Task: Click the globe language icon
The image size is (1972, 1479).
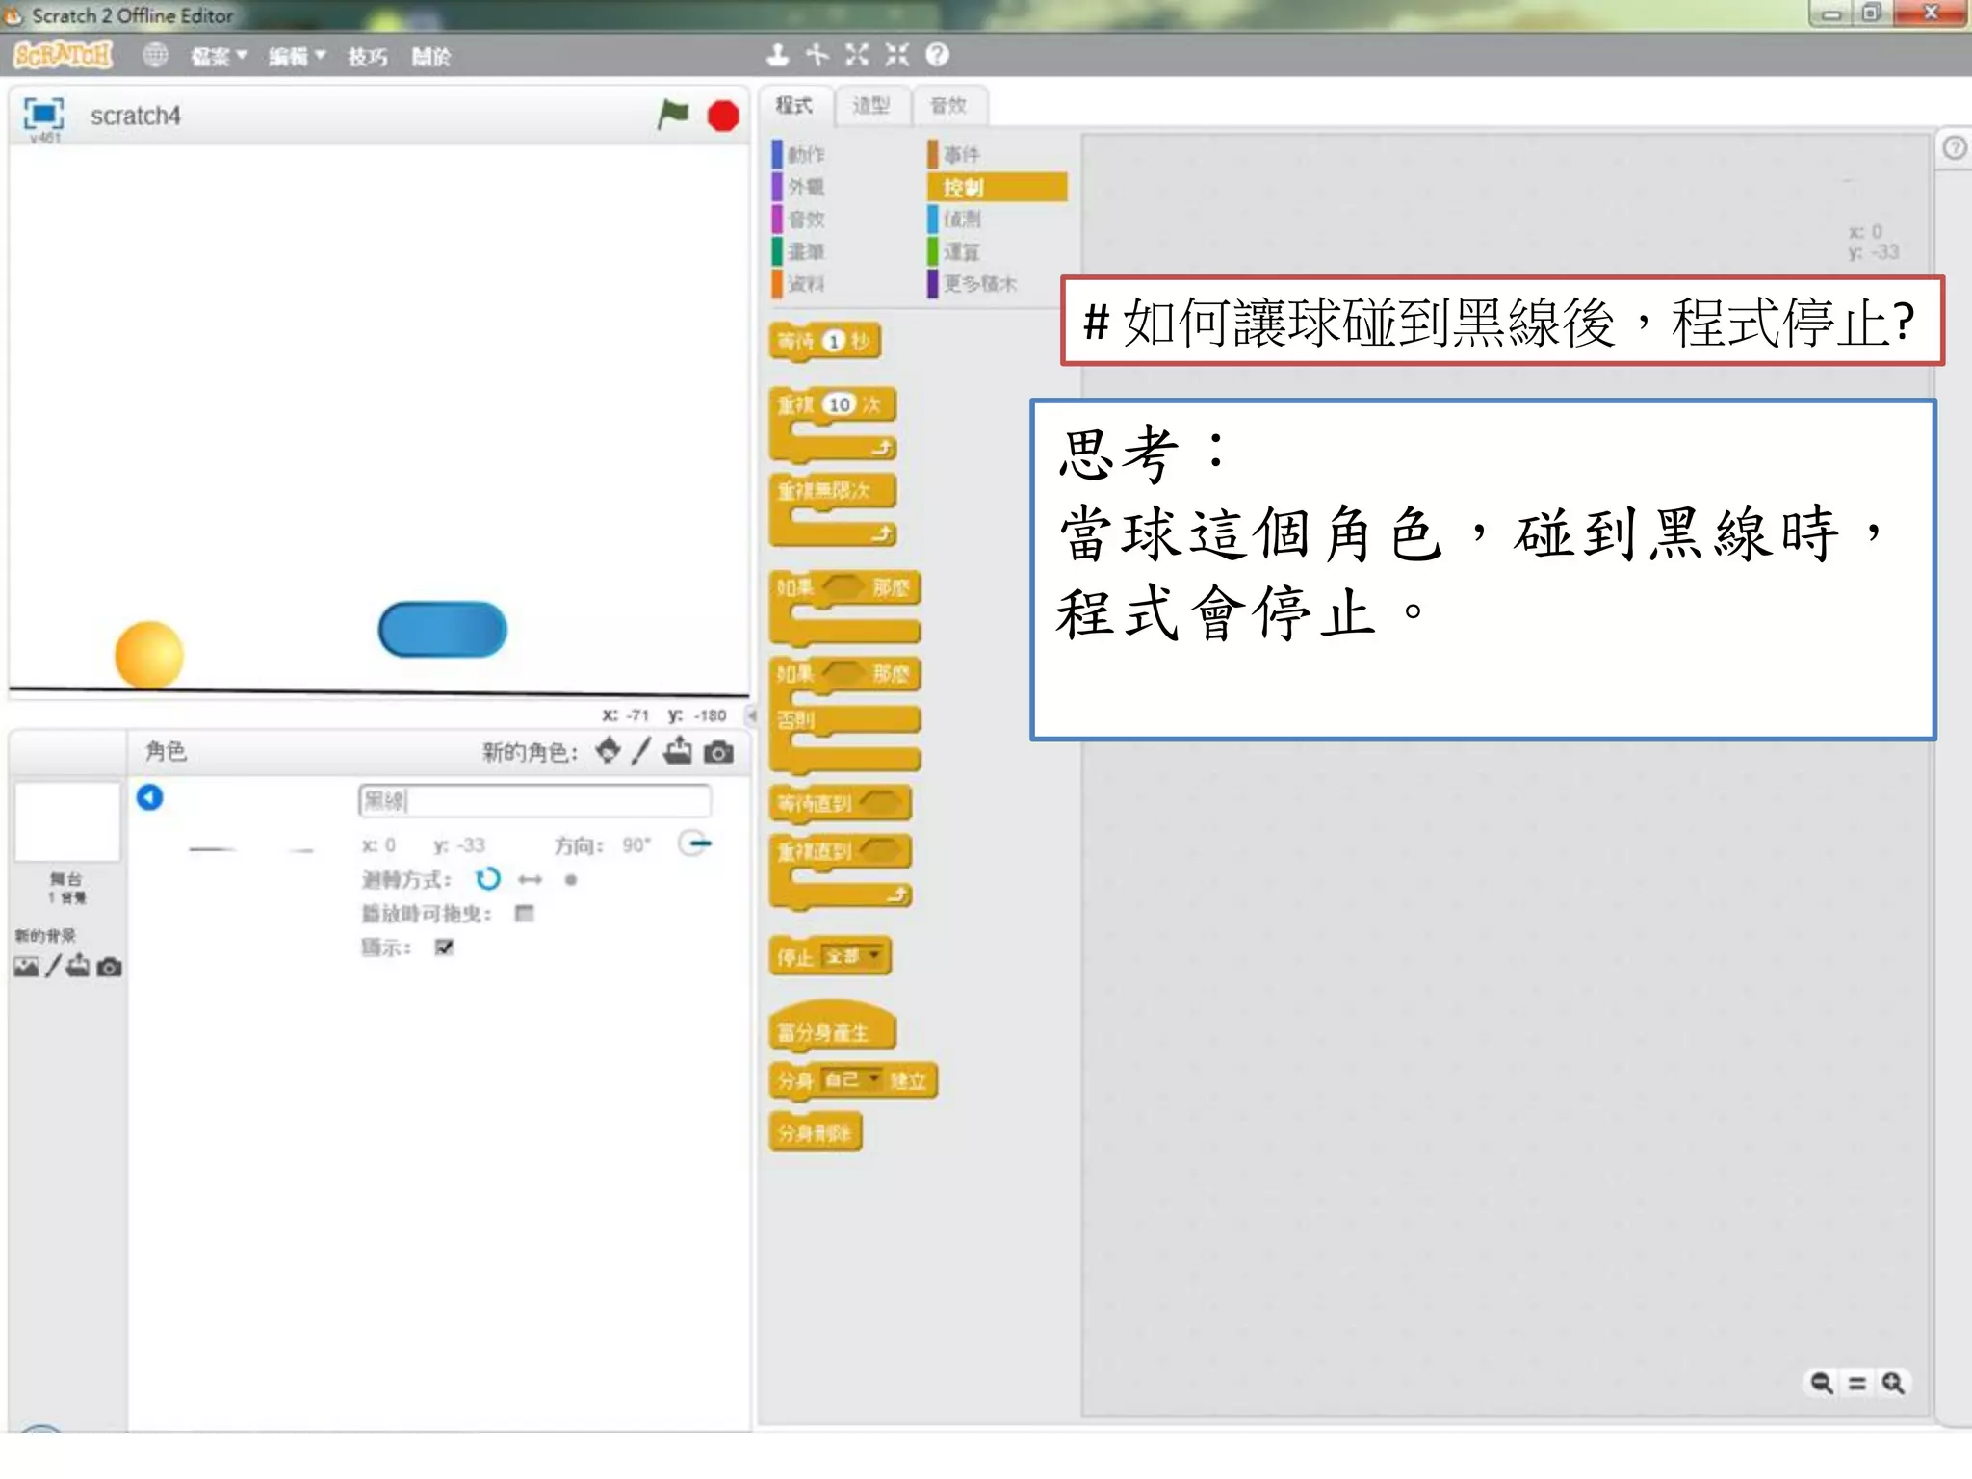Action: (x=155, y=56)
